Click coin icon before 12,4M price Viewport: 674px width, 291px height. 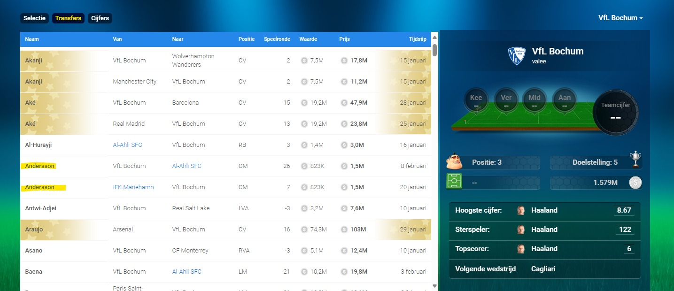pyautogui.click(x=344, y=251)
